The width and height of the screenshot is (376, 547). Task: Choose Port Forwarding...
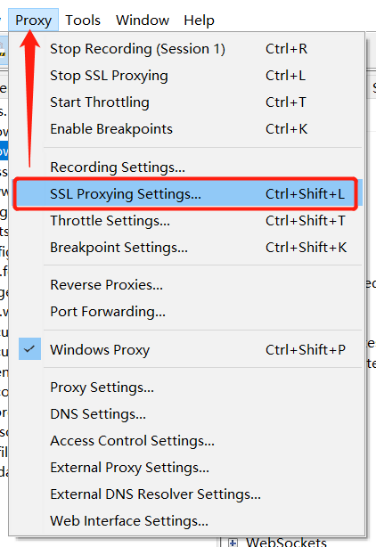[187, 312]
